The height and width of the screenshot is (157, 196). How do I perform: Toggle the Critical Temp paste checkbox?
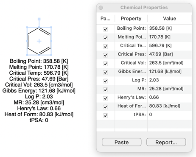click(105, 47)
